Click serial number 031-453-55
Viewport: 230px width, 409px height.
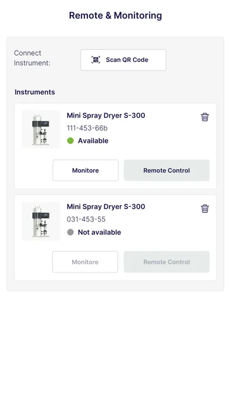point(86,219)
